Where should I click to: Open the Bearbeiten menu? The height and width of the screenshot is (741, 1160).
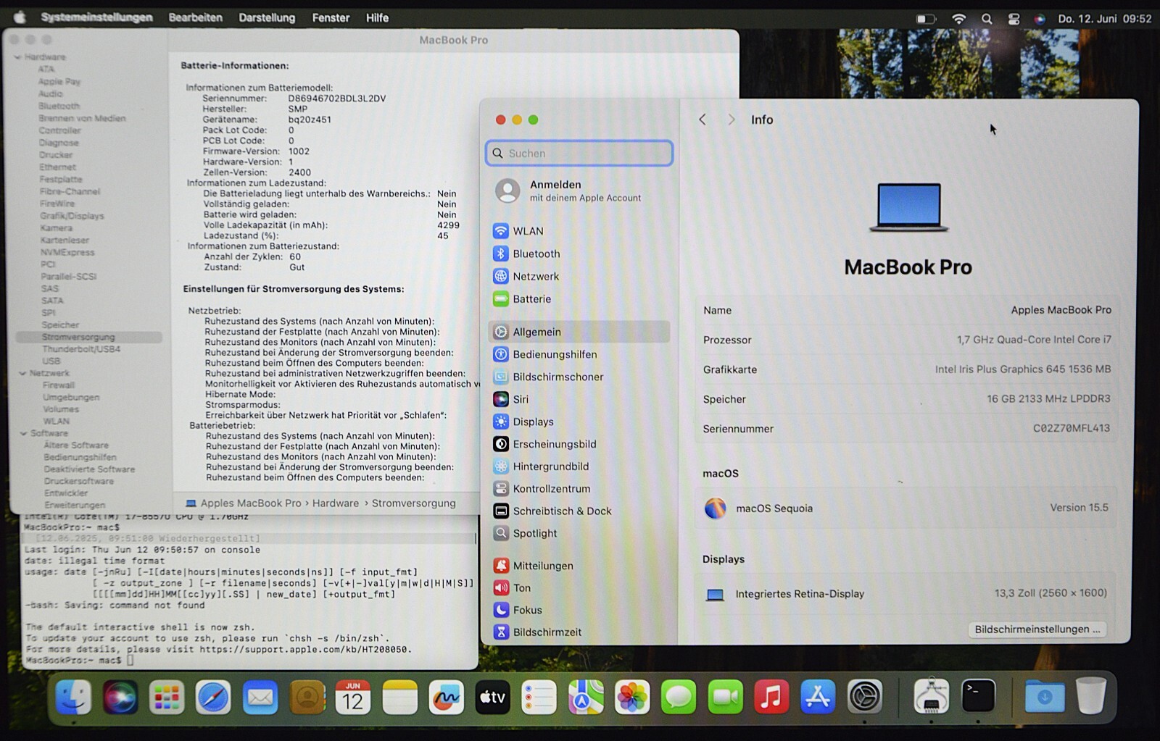pyautogui.click(x=195, y=17)
